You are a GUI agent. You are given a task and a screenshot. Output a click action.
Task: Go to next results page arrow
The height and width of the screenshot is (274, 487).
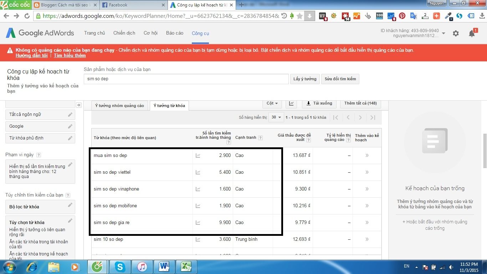coord(360,117)
